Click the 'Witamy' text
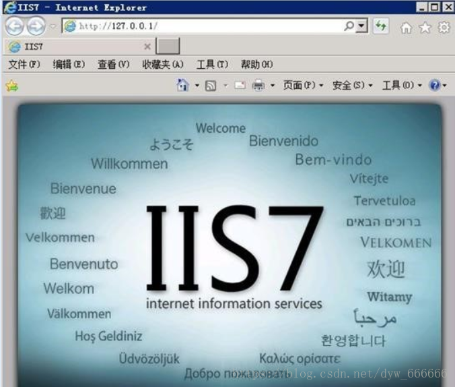Viewport: 455px width, 387px height. (390, 297)
